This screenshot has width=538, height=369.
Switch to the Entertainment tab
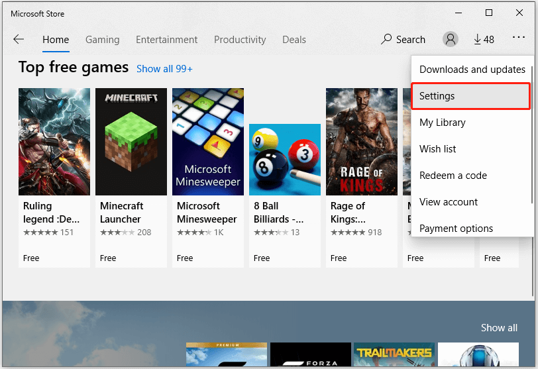(166, 40)
